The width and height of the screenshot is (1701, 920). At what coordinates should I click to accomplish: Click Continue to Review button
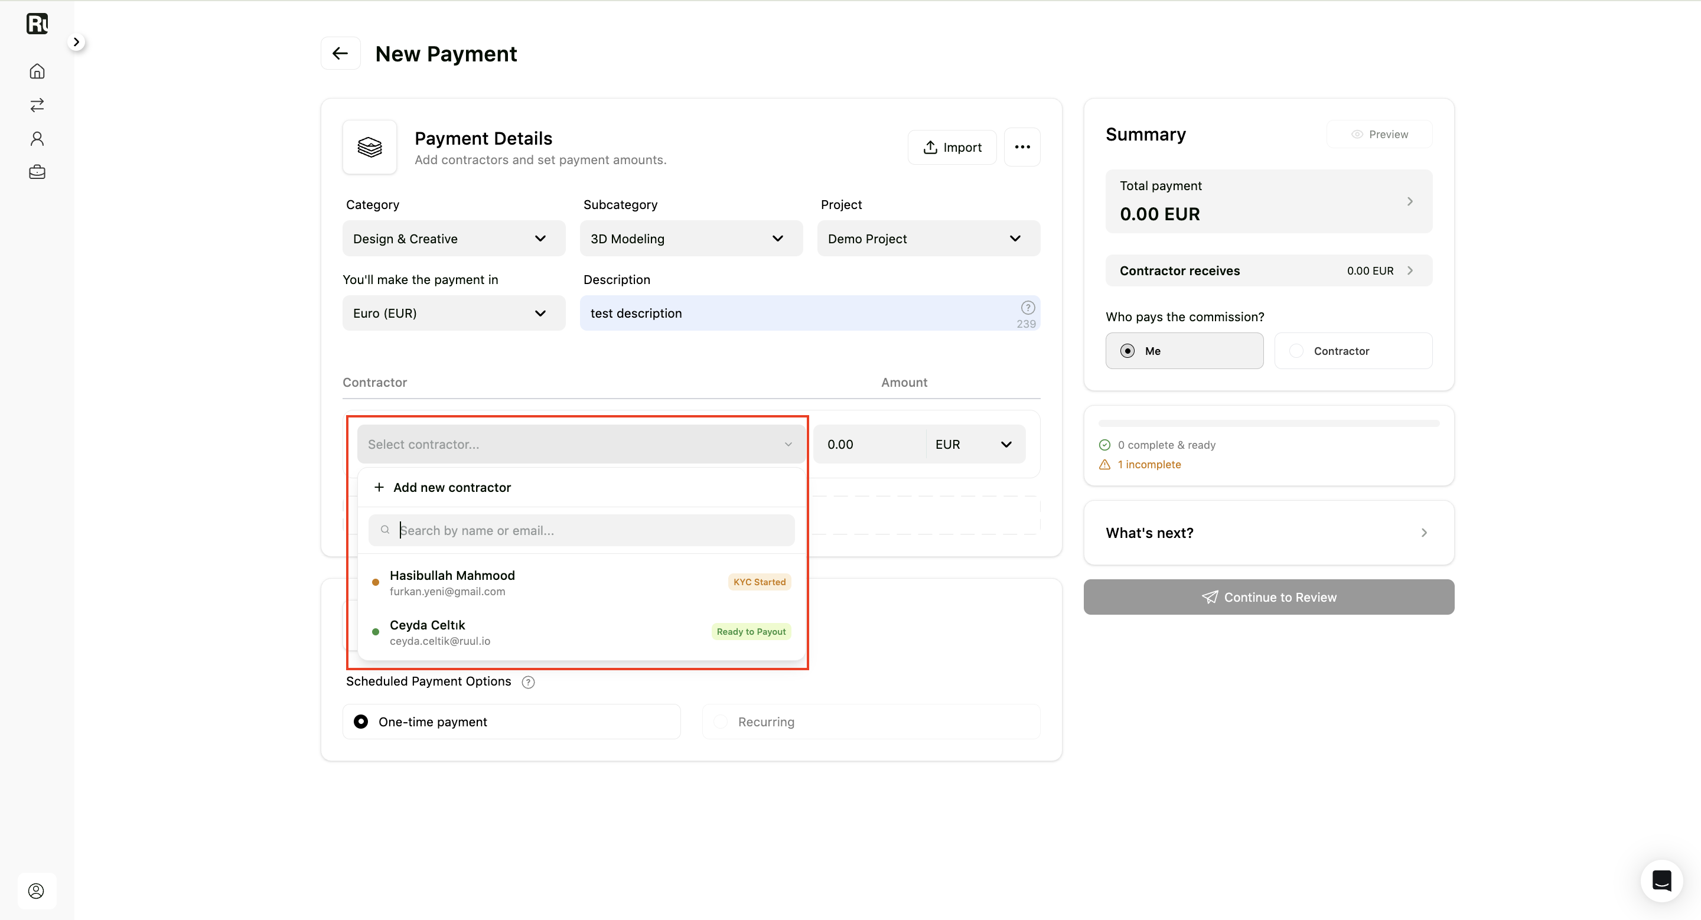[x=1268, y=597]
